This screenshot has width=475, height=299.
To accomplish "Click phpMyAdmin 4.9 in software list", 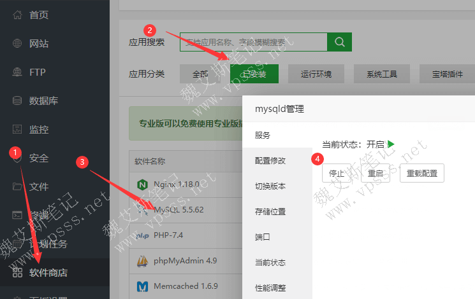I will [185, 261].
